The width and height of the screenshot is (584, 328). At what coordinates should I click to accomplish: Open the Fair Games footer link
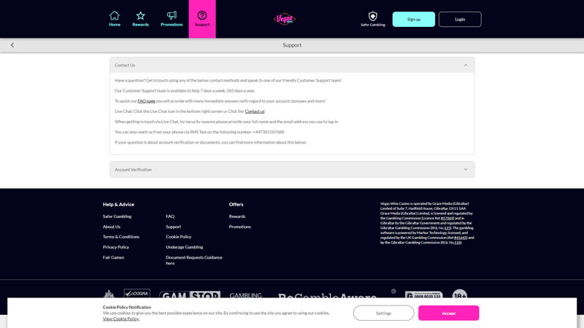(113, 257)
